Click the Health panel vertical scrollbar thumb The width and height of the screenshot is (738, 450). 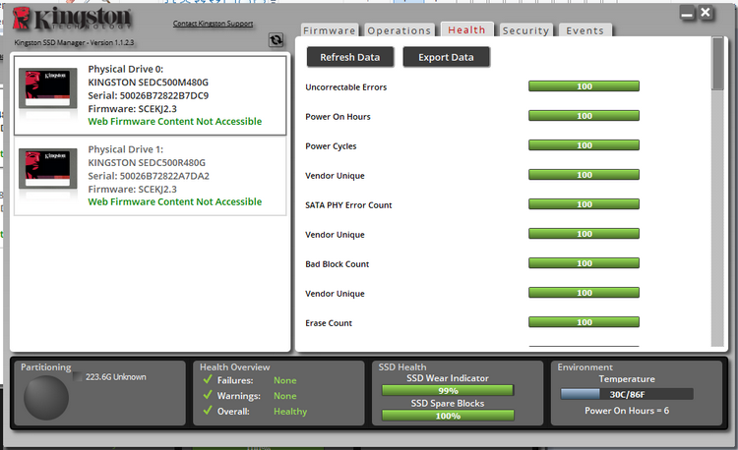[x=717, y=64]
